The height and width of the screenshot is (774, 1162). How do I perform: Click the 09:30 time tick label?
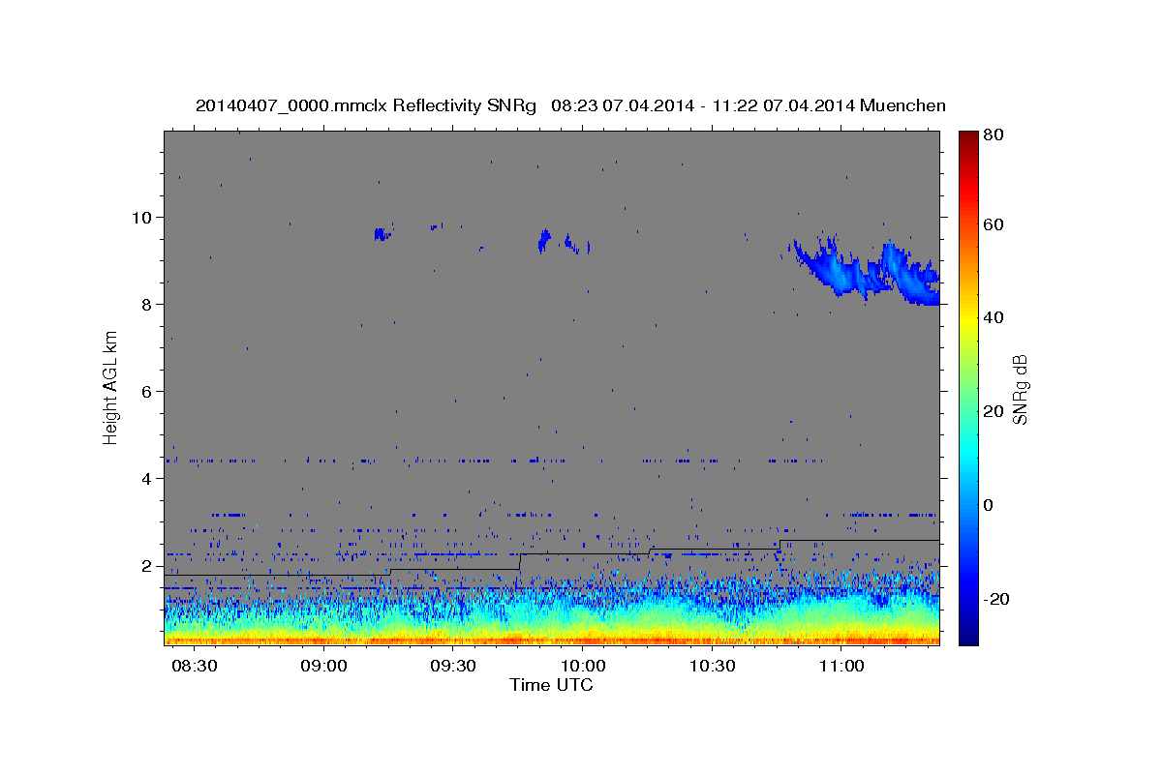(453, 667)
